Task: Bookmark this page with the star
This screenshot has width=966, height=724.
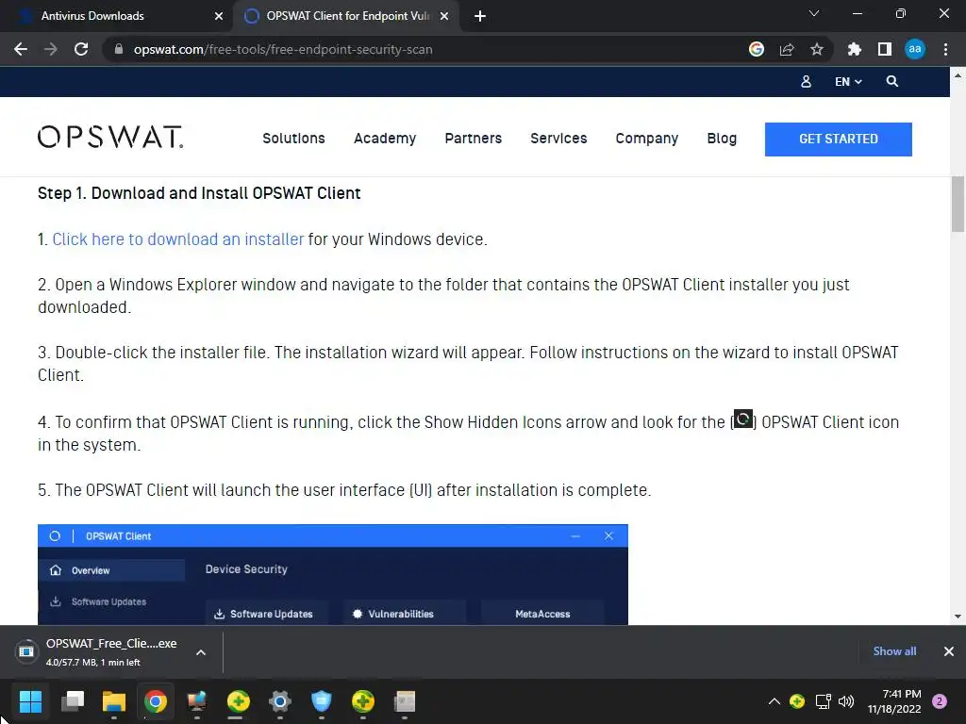Action: (817, 49)
